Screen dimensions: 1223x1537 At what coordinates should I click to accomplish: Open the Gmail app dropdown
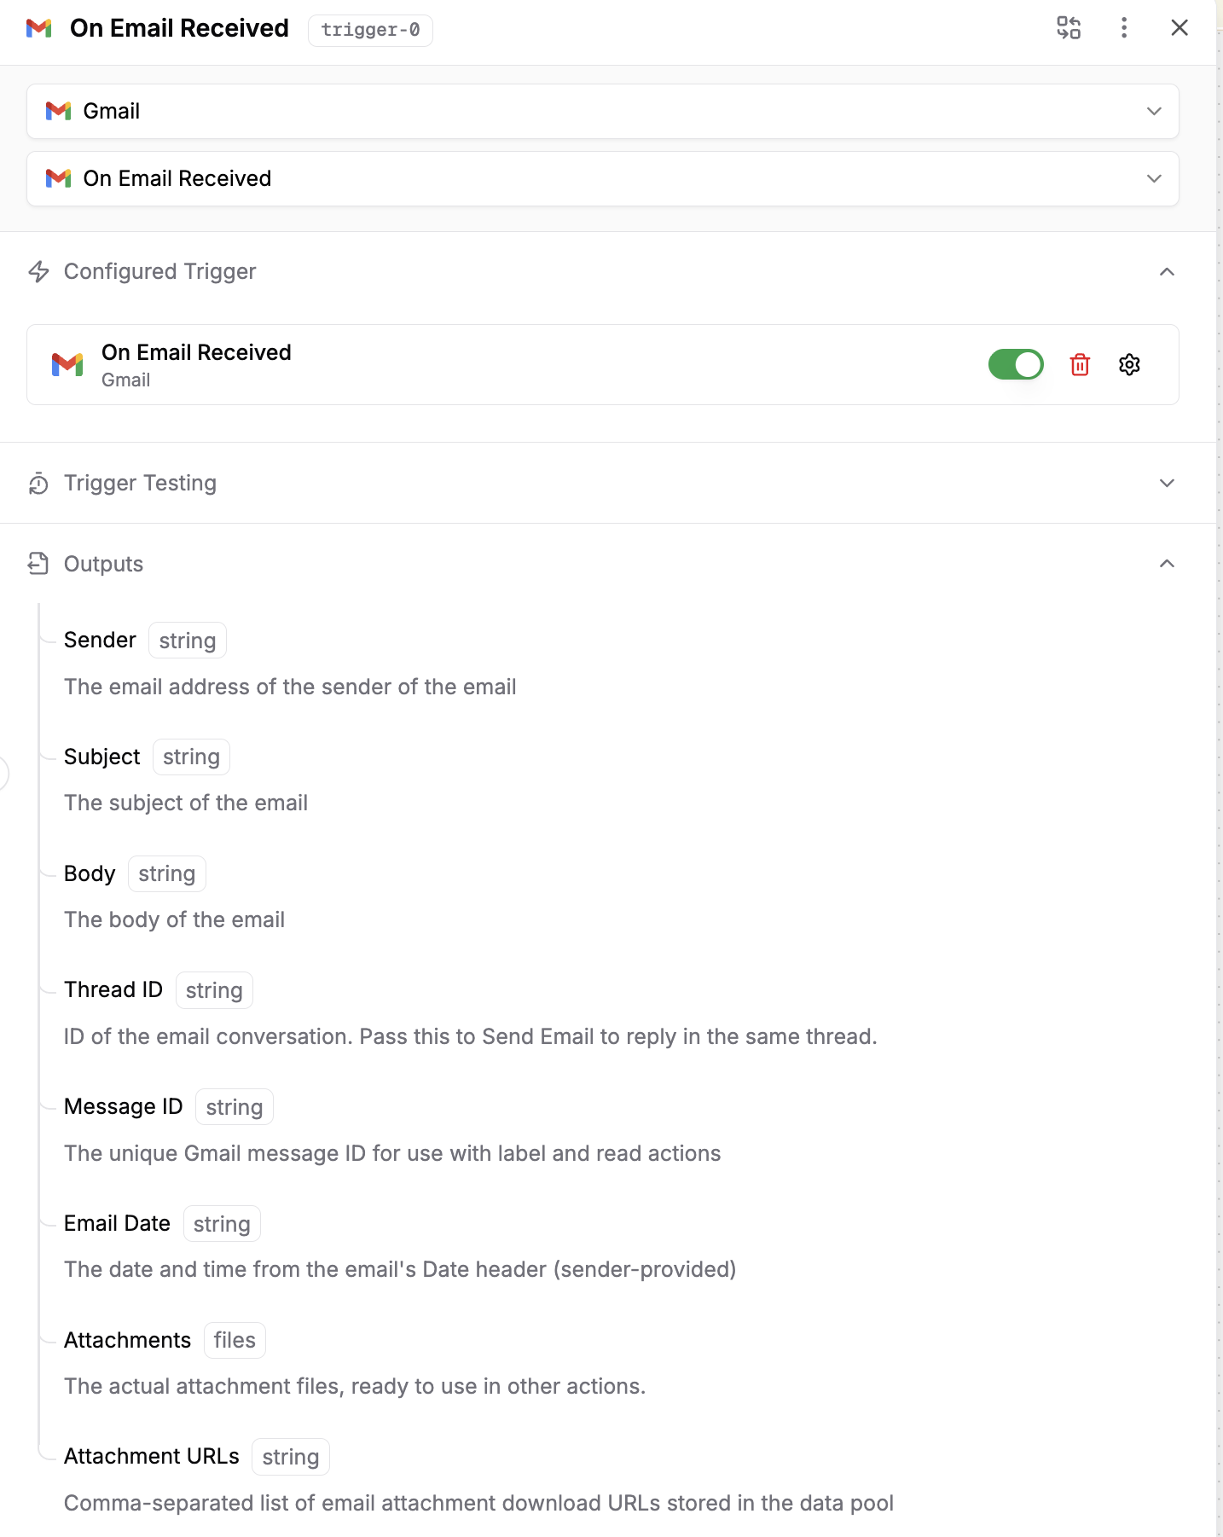[x=602, y=112]
